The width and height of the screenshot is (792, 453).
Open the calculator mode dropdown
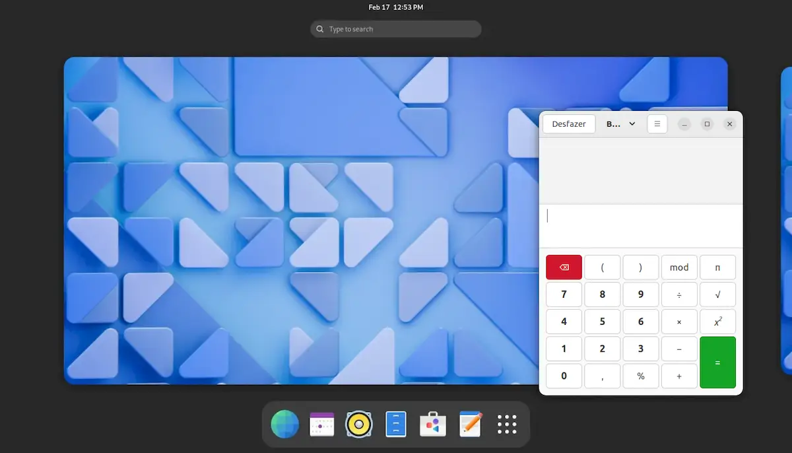click(621, 124)
